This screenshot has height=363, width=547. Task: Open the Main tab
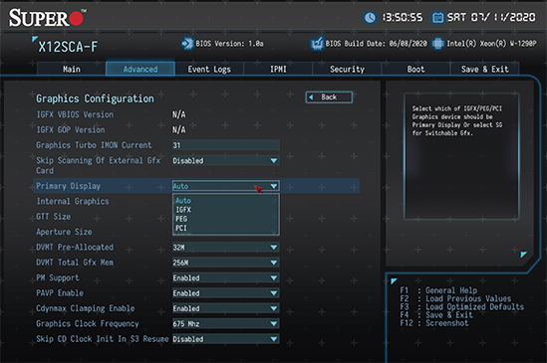(71, 69)
